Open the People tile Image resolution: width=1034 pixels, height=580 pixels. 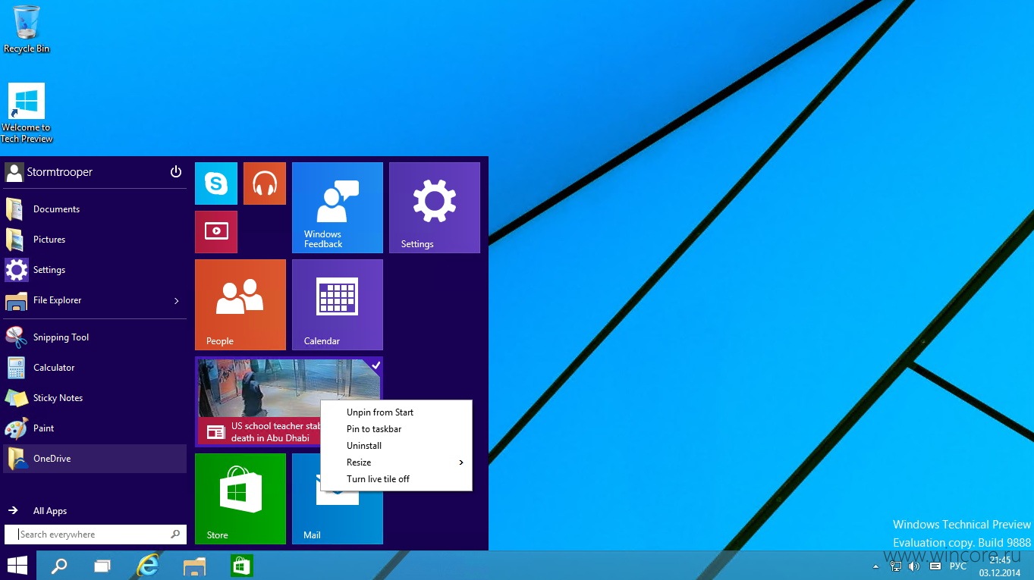pos(240,305)
